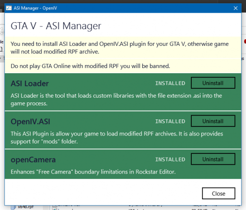Select the 'ASI Loader' heading

pos(30,84)
